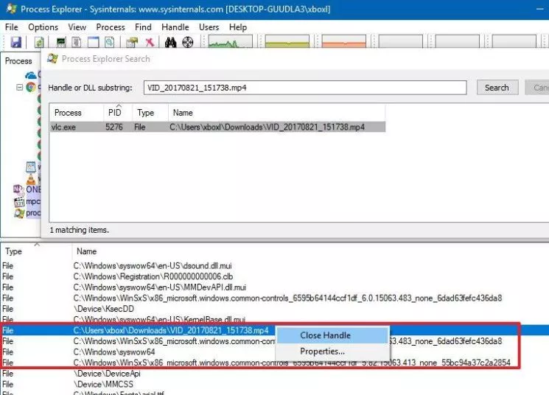Toggle the Show Lower Pane toolbar icon
549x395 pixels.
93,42
